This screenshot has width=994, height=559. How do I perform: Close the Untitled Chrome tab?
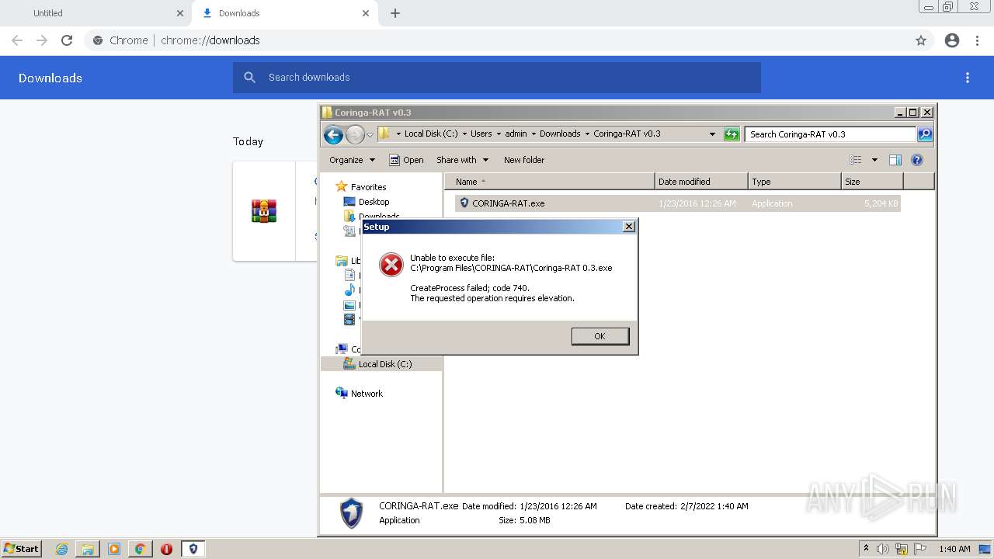(180, 13)
